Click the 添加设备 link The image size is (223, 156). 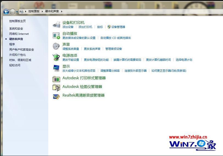coord(68,27)
